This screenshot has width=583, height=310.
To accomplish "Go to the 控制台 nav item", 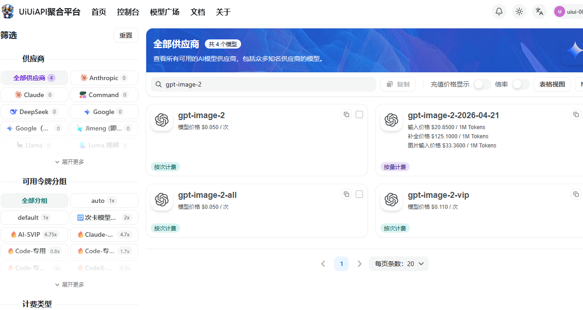I will (128, 12).
